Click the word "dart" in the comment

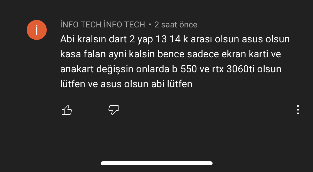(118, 39)
